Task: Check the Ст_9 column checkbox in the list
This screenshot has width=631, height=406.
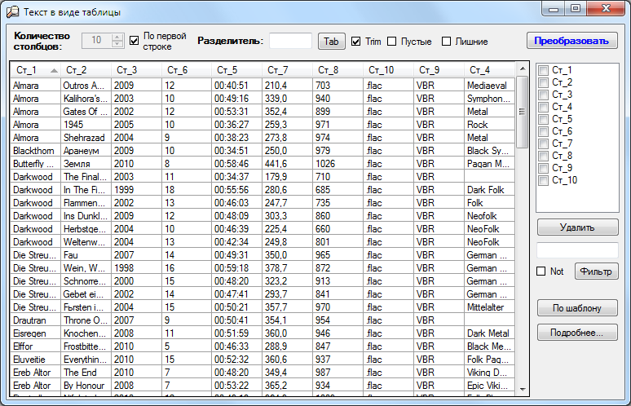Action: (x=543, y=168)
